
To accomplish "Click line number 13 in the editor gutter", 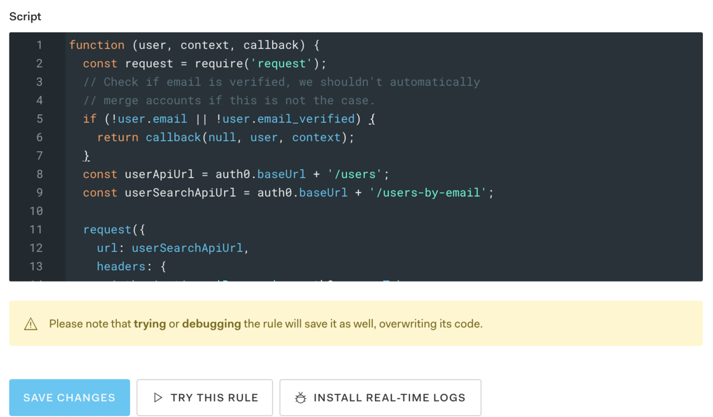I will [x=36, y=266].
